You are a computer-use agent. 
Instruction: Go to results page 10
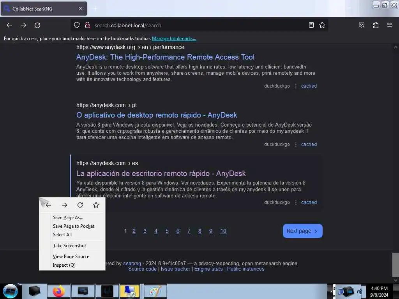pyautogui.click(x=223, y=231)
